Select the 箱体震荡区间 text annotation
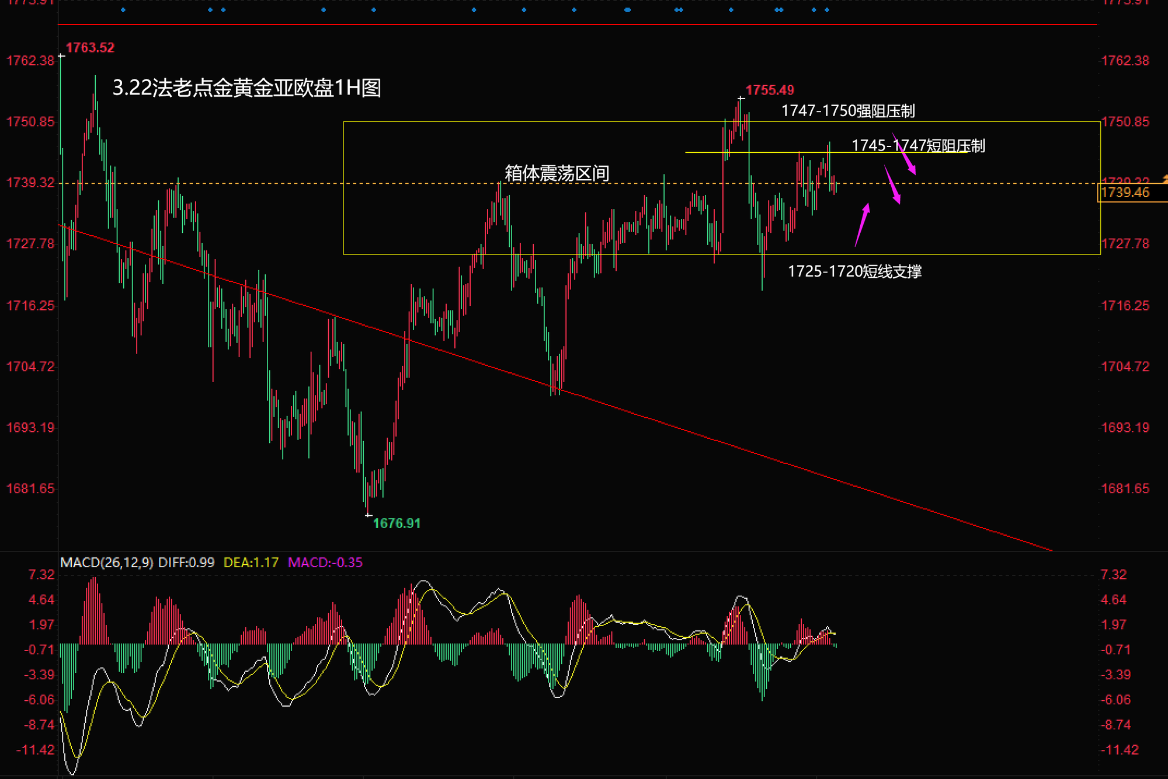 coord(557,173)
